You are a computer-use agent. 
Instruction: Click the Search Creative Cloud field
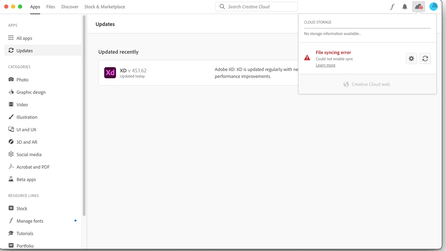tap(257, 7)
